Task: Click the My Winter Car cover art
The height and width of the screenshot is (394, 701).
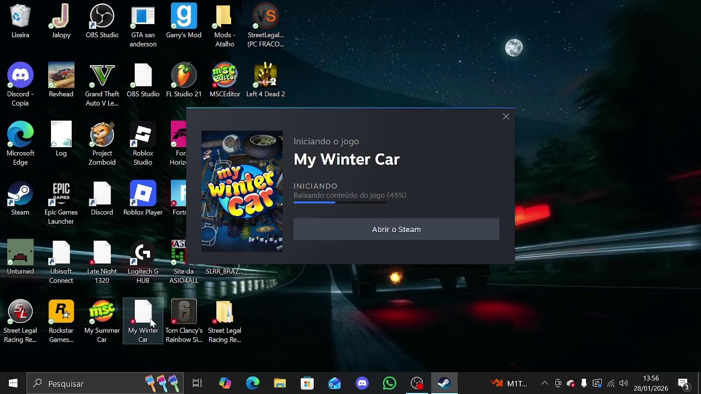Action: (x=242, y=191)
